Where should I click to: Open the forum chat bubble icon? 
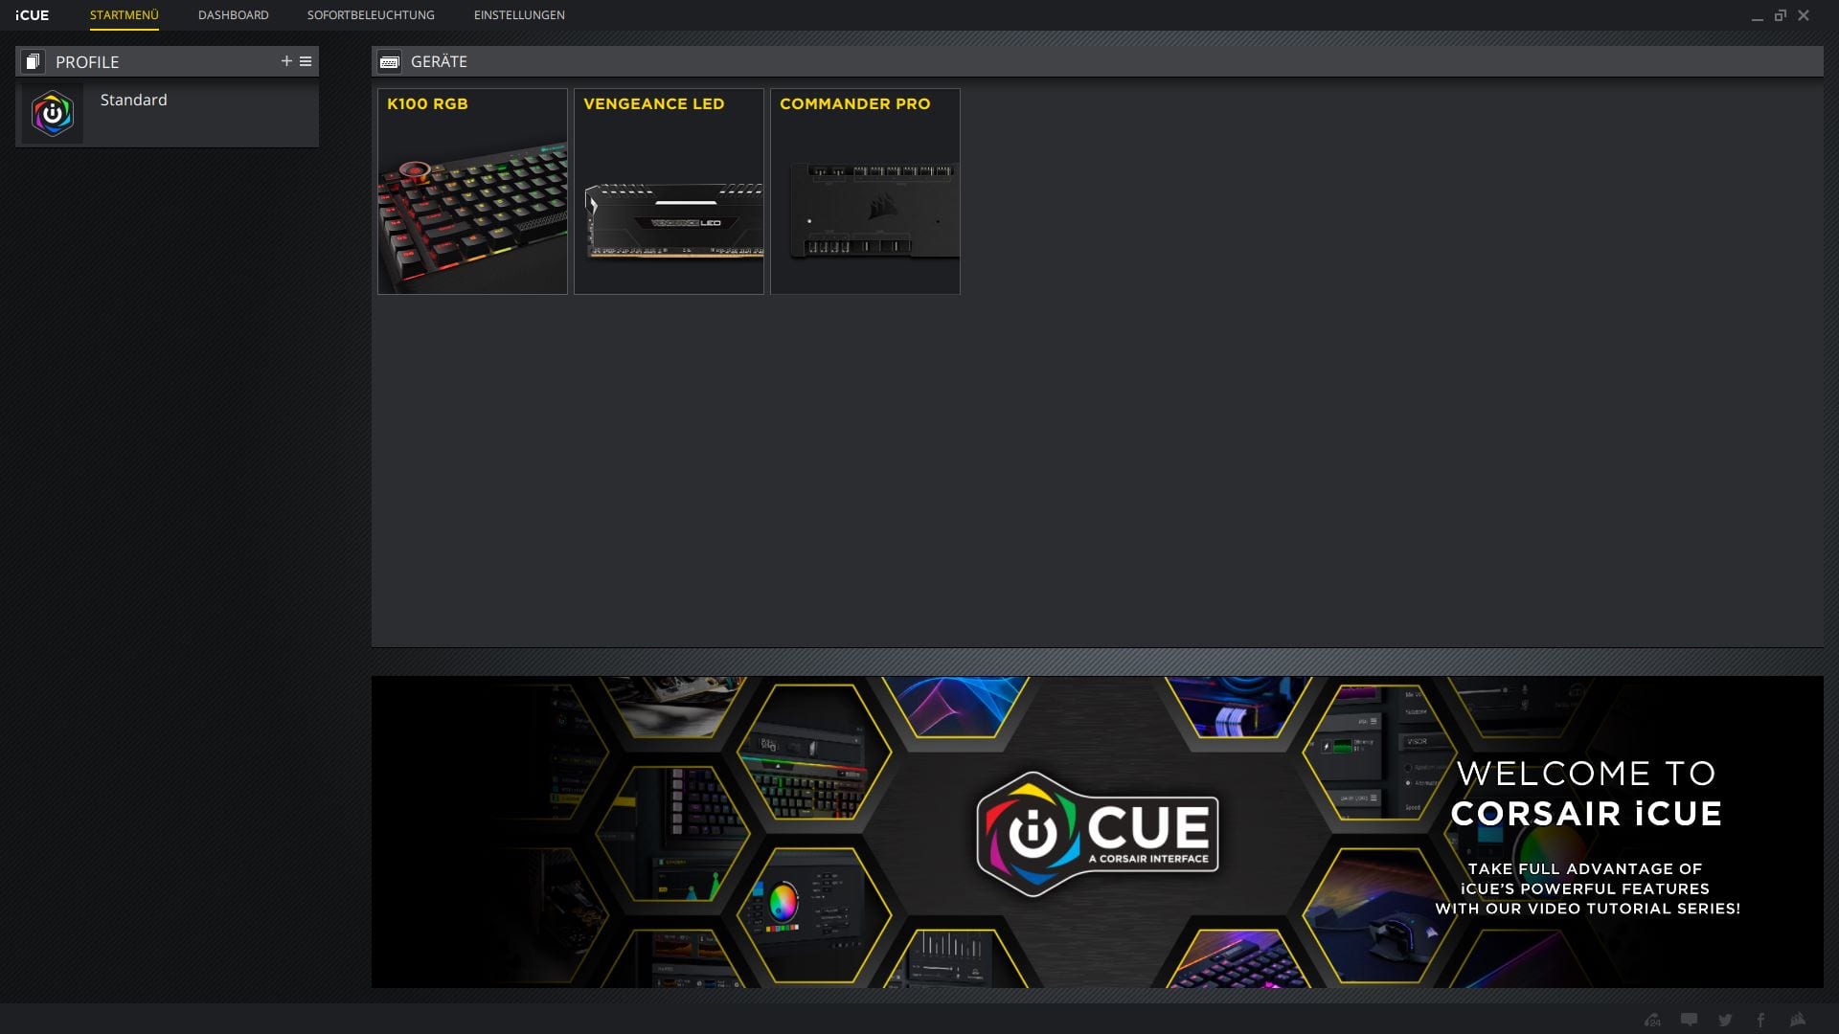(1689, 1020)
